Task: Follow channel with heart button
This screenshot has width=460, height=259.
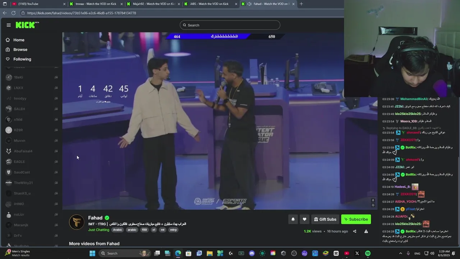Action: point(304,219)
